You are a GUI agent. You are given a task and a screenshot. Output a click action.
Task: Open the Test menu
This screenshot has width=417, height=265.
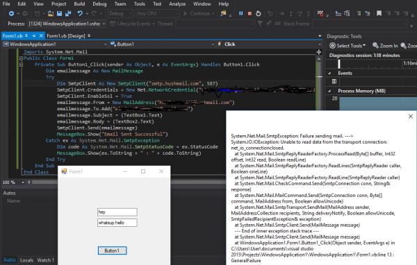(157, 4)
